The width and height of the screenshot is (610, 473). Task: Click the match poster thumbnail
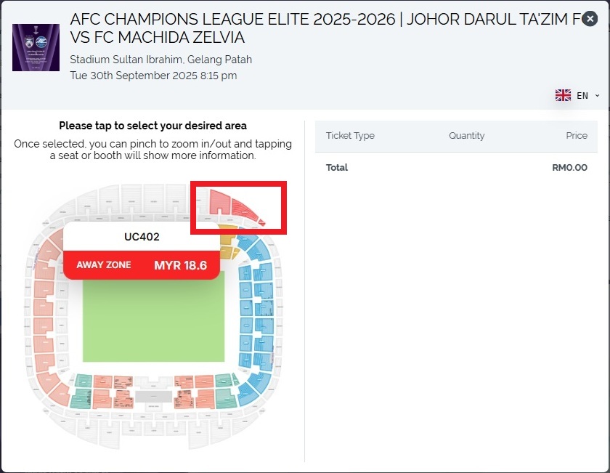click(x=36, y=47)
